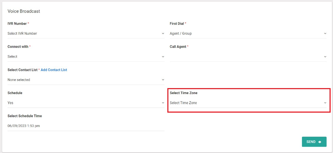The height and width of the screenshot is (153, 333).
Task: Click the green SEND button
Action: click(x=314, y=142)
